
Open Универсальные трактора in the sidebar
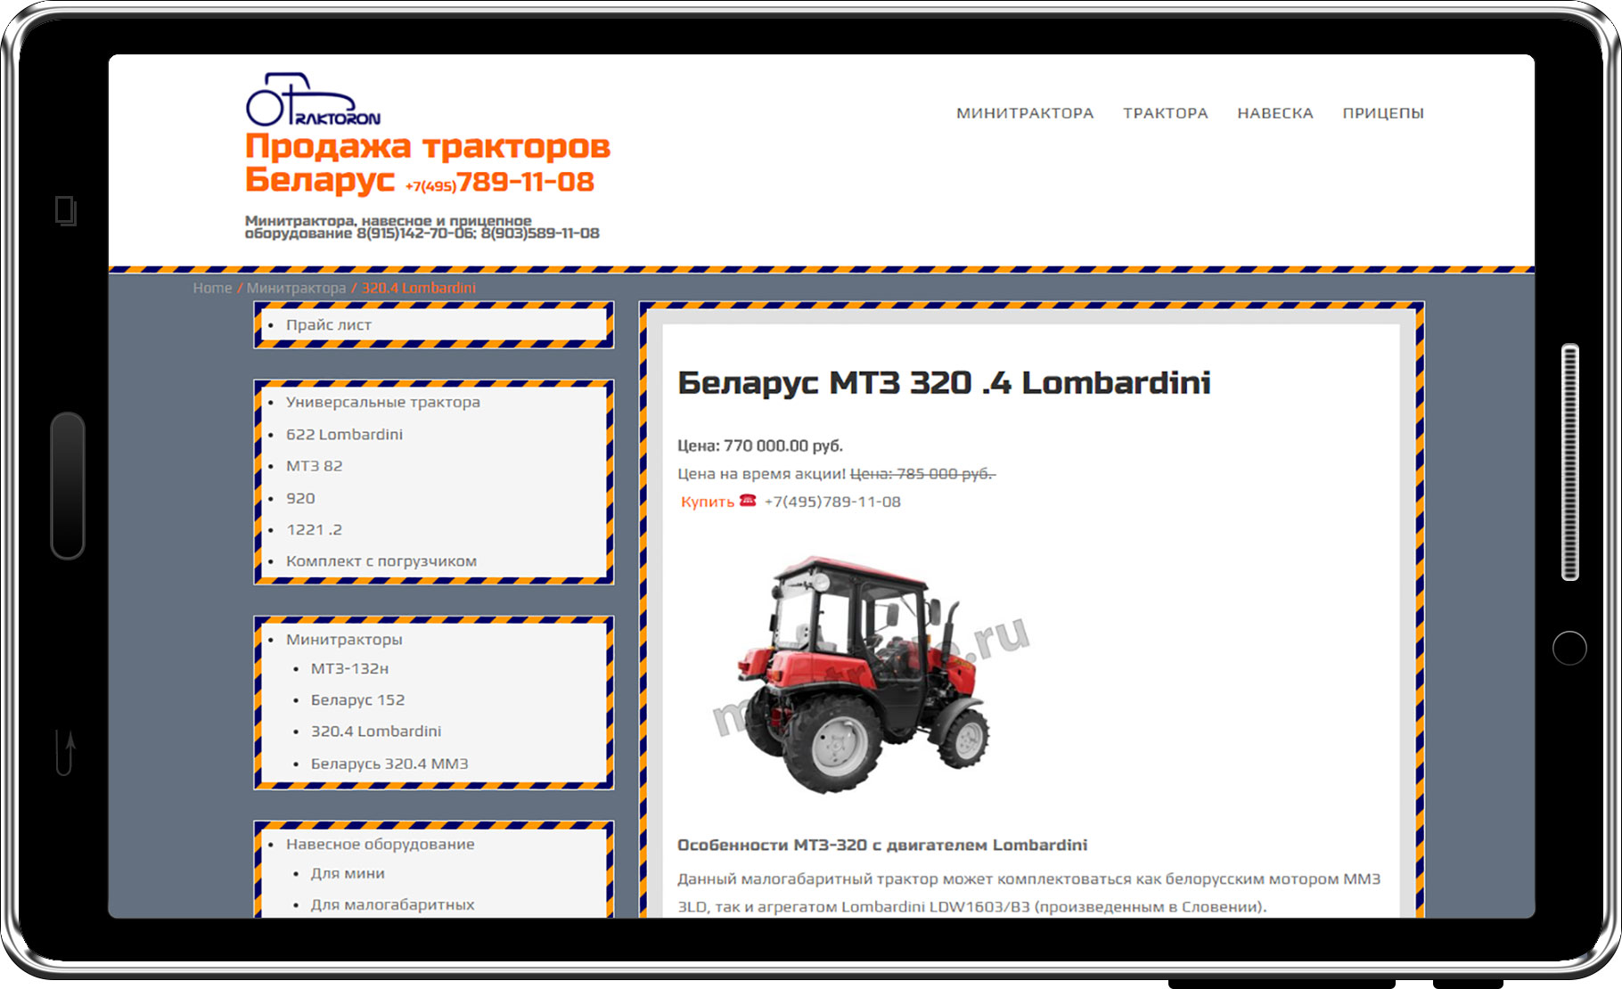383,402
